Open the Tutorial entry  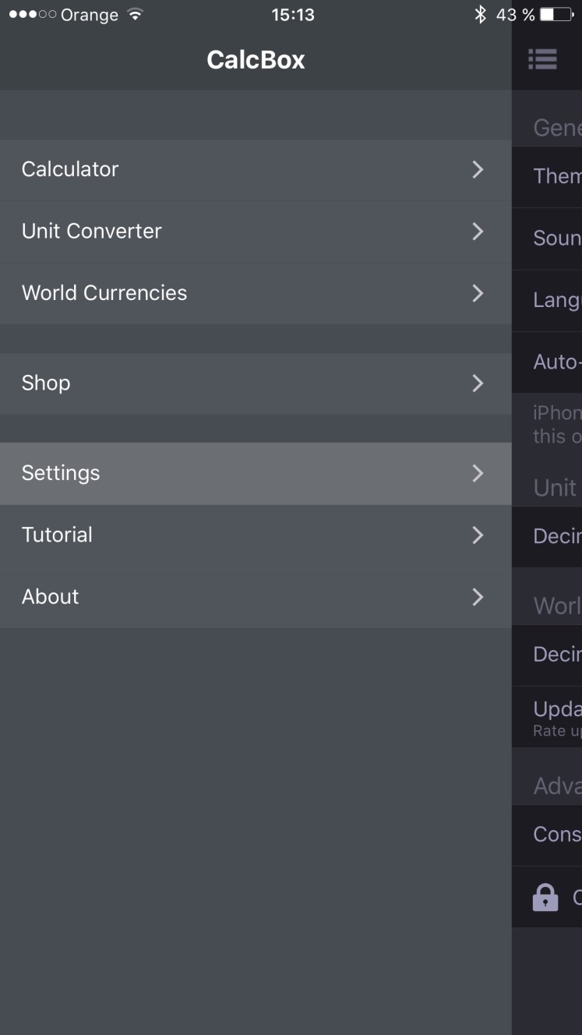[x=256, y=535]
